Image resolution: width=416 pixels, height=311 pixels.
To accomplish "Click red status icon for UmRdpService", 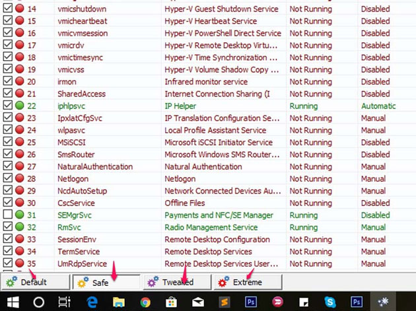I will 19,263.
